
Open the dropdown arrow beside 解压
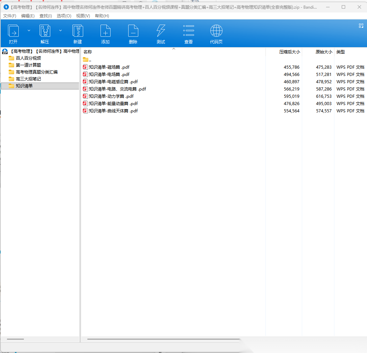(61, 31)
